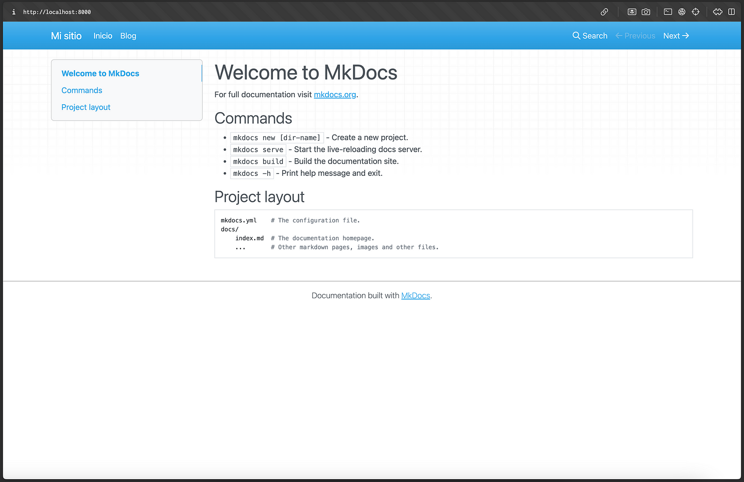
Task: Click the globe icon in toolbar
Action: 682,12
